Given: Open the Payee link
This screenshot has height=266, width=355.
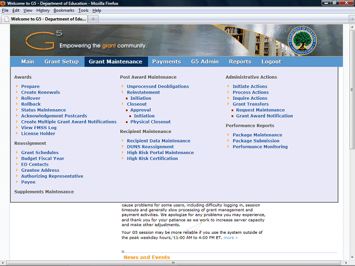Looking at the screenshot, I should tap(28, 182).
